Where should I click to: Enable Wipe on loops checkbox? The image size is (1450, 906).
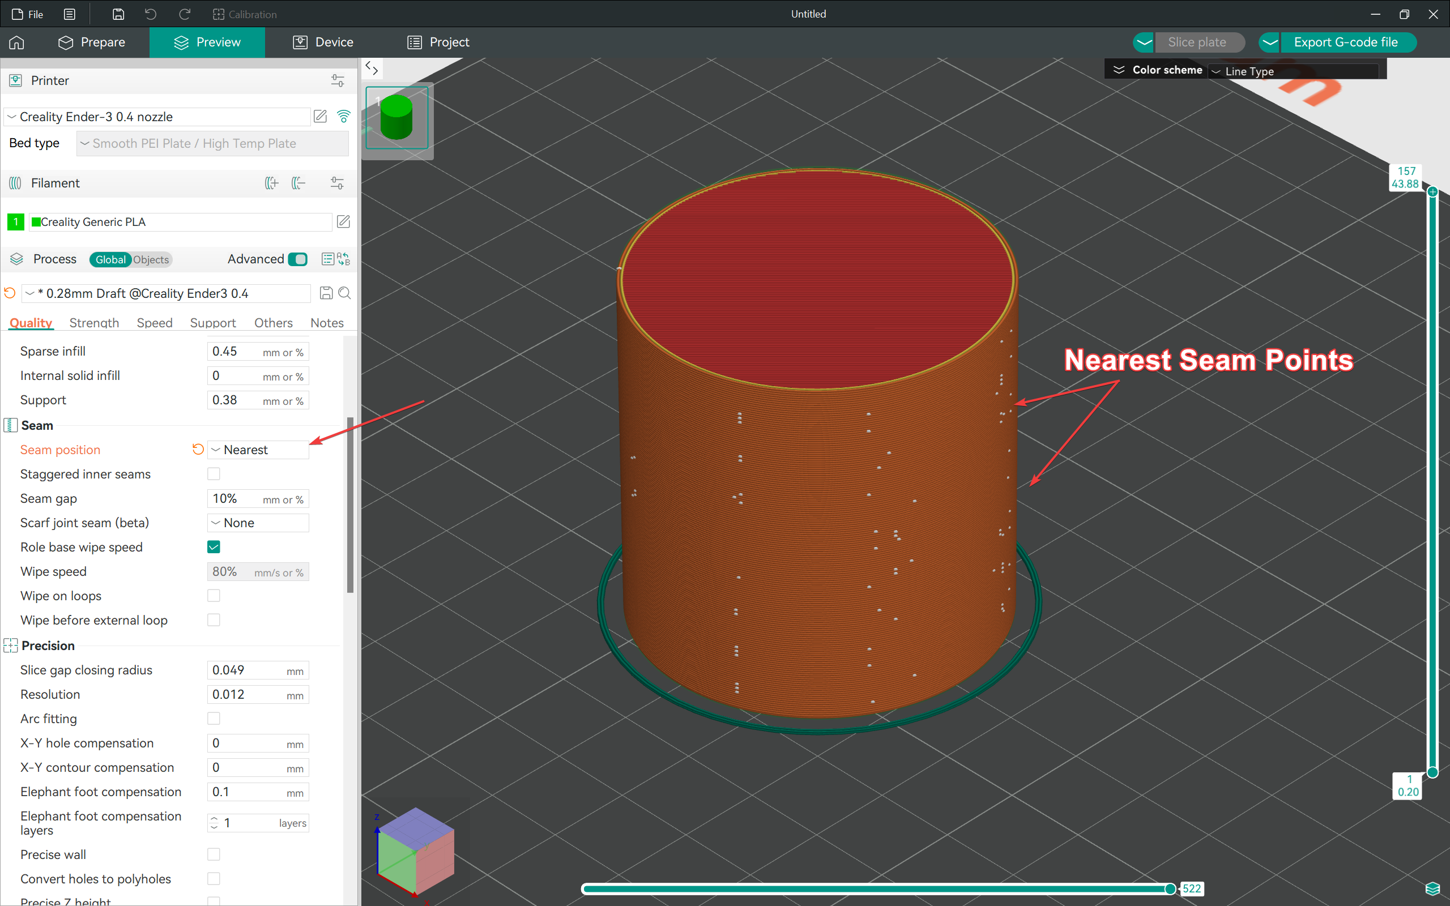coord(214,596)
